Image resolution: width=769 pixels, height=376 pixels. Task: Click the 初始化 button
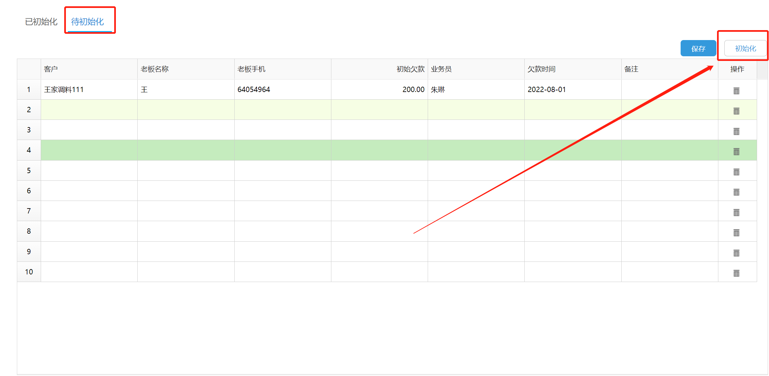(745, 49)
